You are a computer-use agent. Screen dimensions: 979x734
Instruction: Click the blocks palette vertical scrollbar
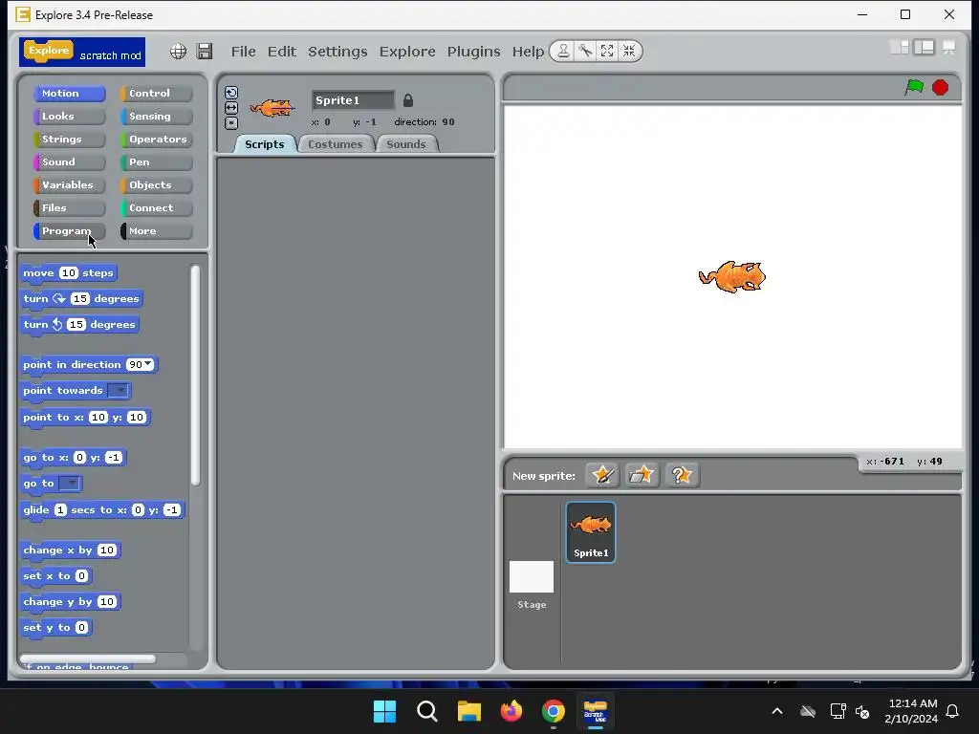point(195,375)
